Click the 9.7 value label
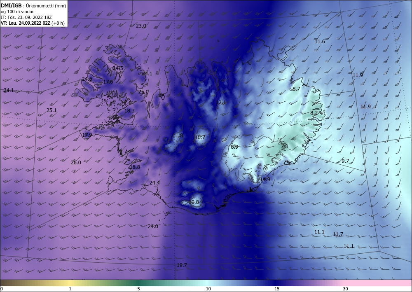The image size is (412, 292). [345, 161]
